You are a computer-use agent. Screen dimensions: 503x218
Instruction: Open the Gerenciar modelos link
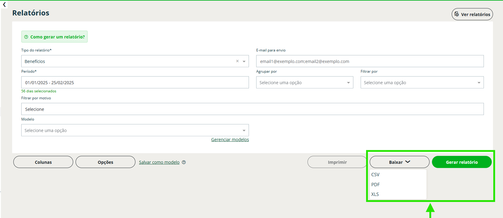click(230, 140)
